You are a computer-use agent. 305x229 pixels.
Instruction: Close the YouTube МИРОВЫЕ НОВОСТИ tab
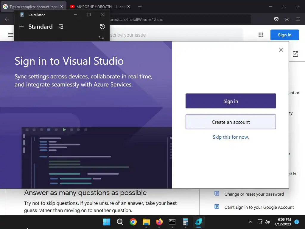[129, 7]
